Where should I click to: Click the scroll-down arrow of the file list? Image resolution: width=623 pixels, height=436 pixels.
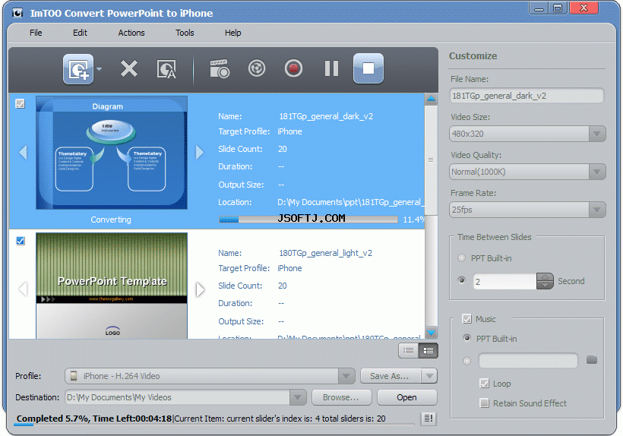[431, 333]
